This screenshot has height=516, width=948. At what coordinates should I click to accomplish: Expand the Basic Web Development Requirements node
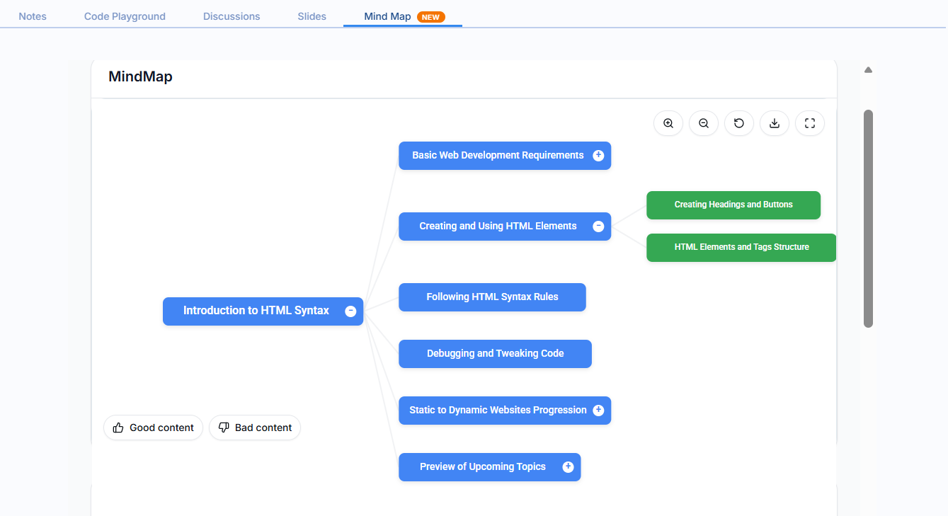(x=598, y=155)
